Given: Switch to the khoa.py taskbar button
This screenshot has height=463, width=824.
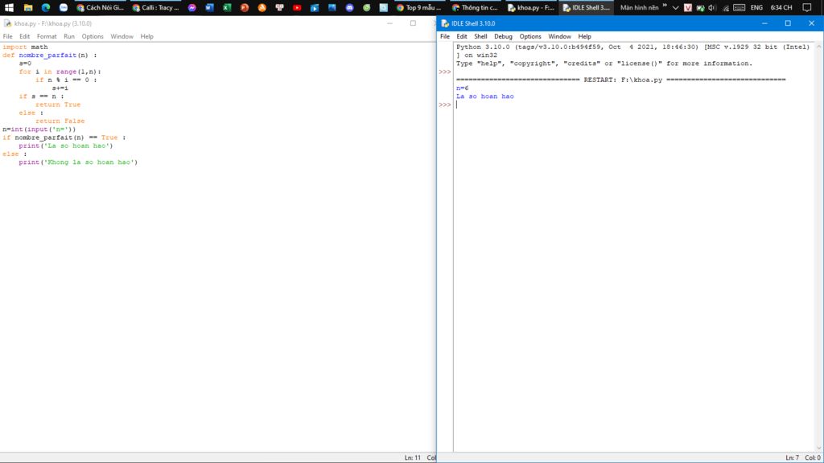Looking at the screenshot, I should [531, 7].
